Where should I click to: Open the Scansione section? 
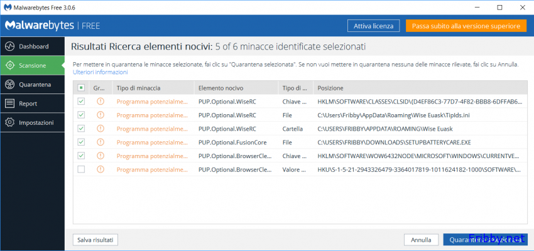(x=32, y=65)
